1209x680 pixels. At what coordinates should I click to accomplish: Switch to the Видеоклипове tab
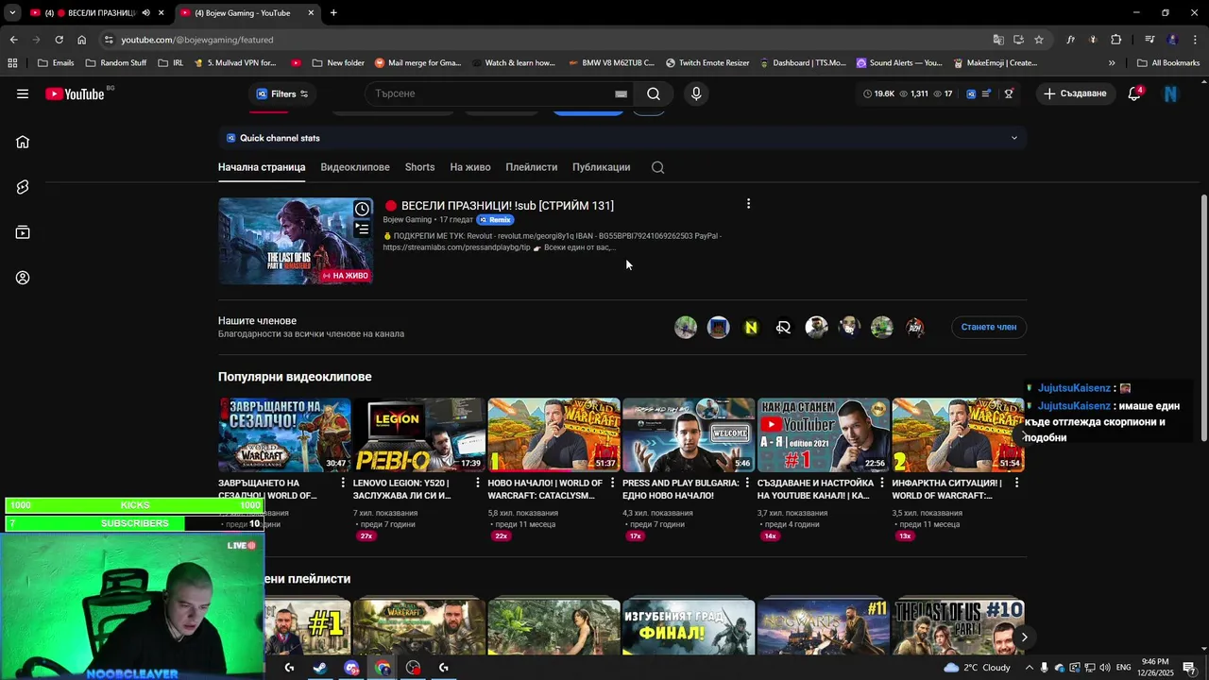coord(355,167)
